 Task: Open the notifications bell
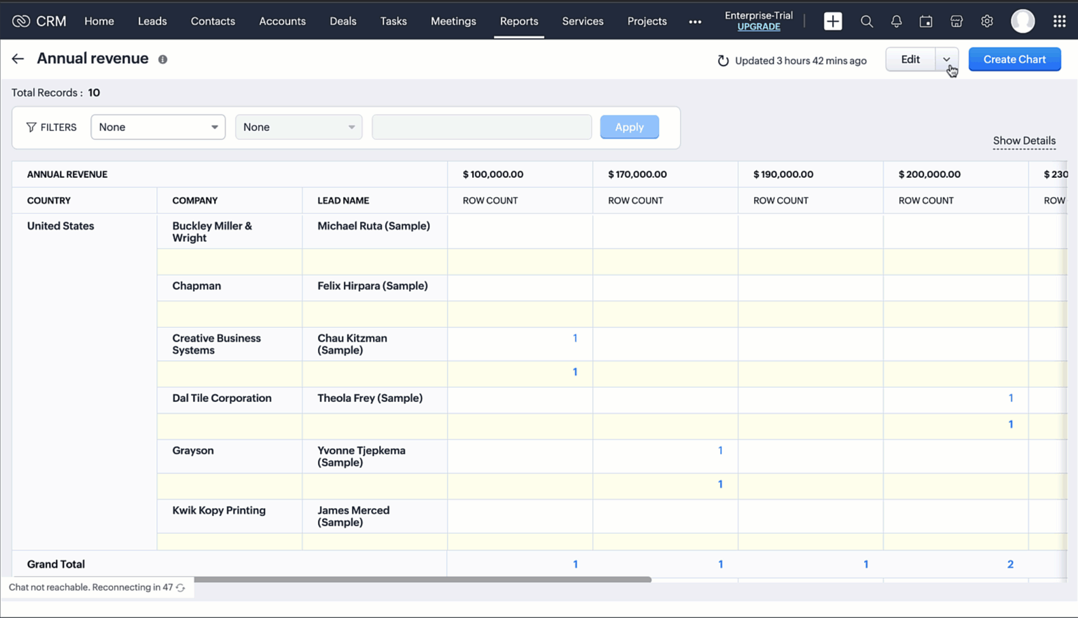(897, 22)
